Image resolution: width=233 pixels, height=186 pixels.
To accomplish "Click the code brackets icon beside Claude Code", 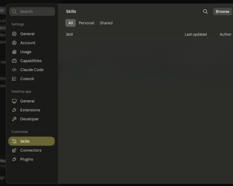I will 14,70.
